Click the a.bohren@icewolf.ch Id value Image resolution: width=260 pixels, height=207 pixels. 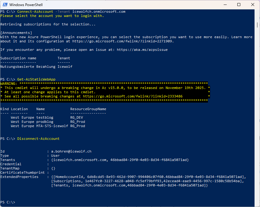[x=71, y=151]
